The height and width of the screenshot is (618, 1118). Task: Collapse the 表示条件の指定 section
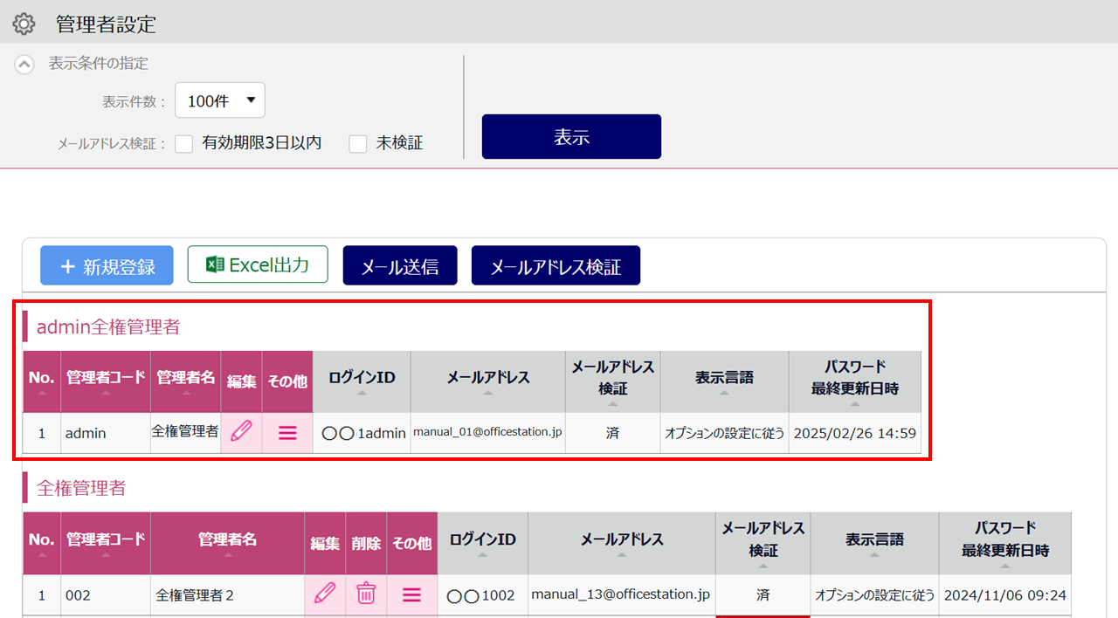click(25, 64)
